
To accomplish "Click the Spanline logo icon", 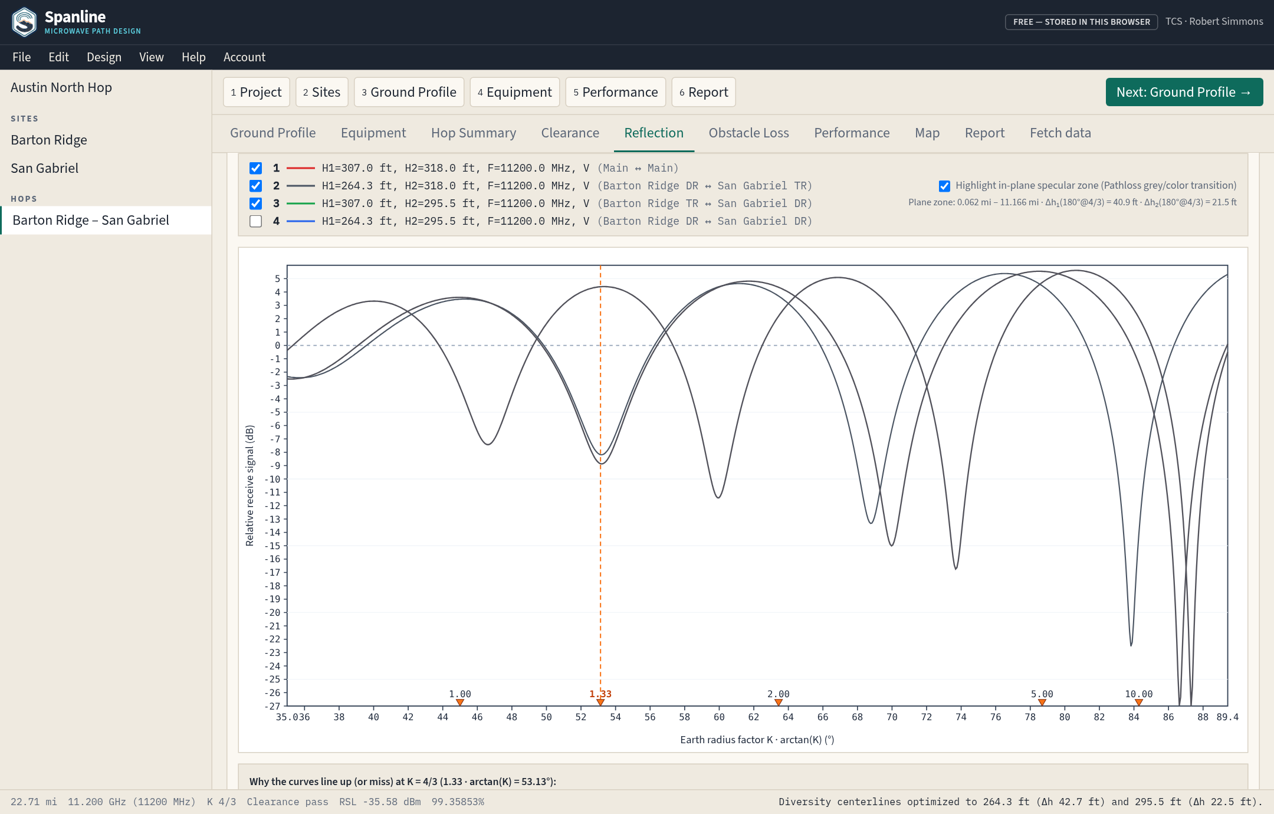I will pos(24,22).
